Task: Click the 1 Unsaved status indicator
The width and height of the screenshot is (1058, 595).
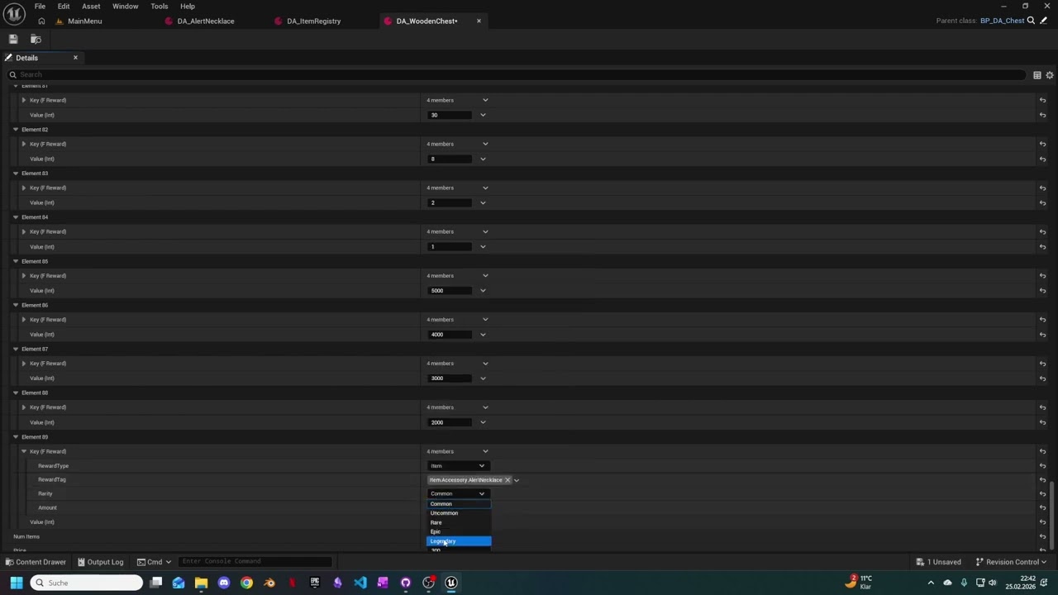Action: point(938,562)
